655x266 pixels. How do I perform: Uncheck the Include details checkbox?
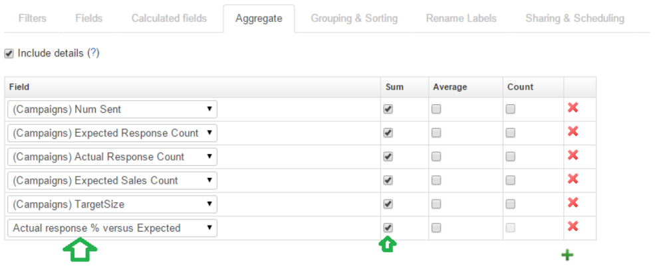click(9, 53)
